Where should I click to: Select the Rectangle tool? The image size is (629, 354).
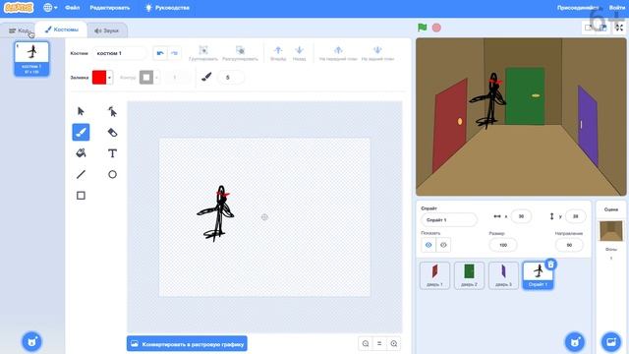81,196
